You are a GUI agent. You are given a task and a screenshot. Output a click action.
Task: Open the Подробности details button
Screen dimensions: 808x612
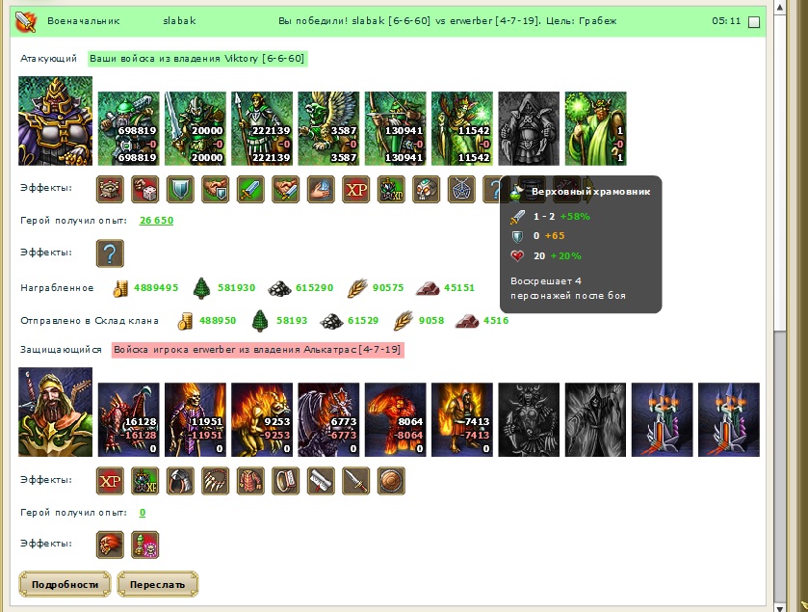coord(65,584)
